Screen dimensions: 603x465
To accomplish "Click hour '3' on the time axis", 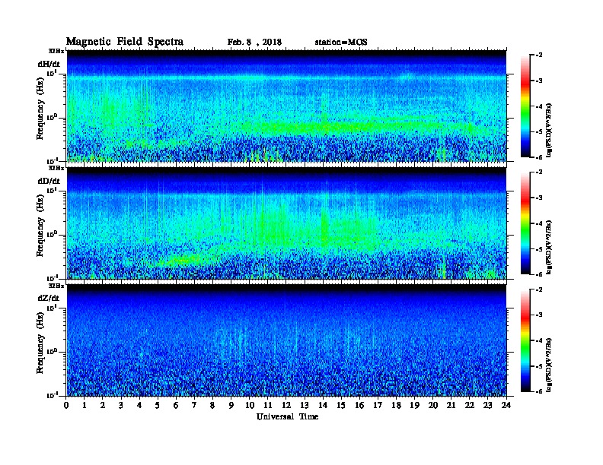I will pos(121,406).
